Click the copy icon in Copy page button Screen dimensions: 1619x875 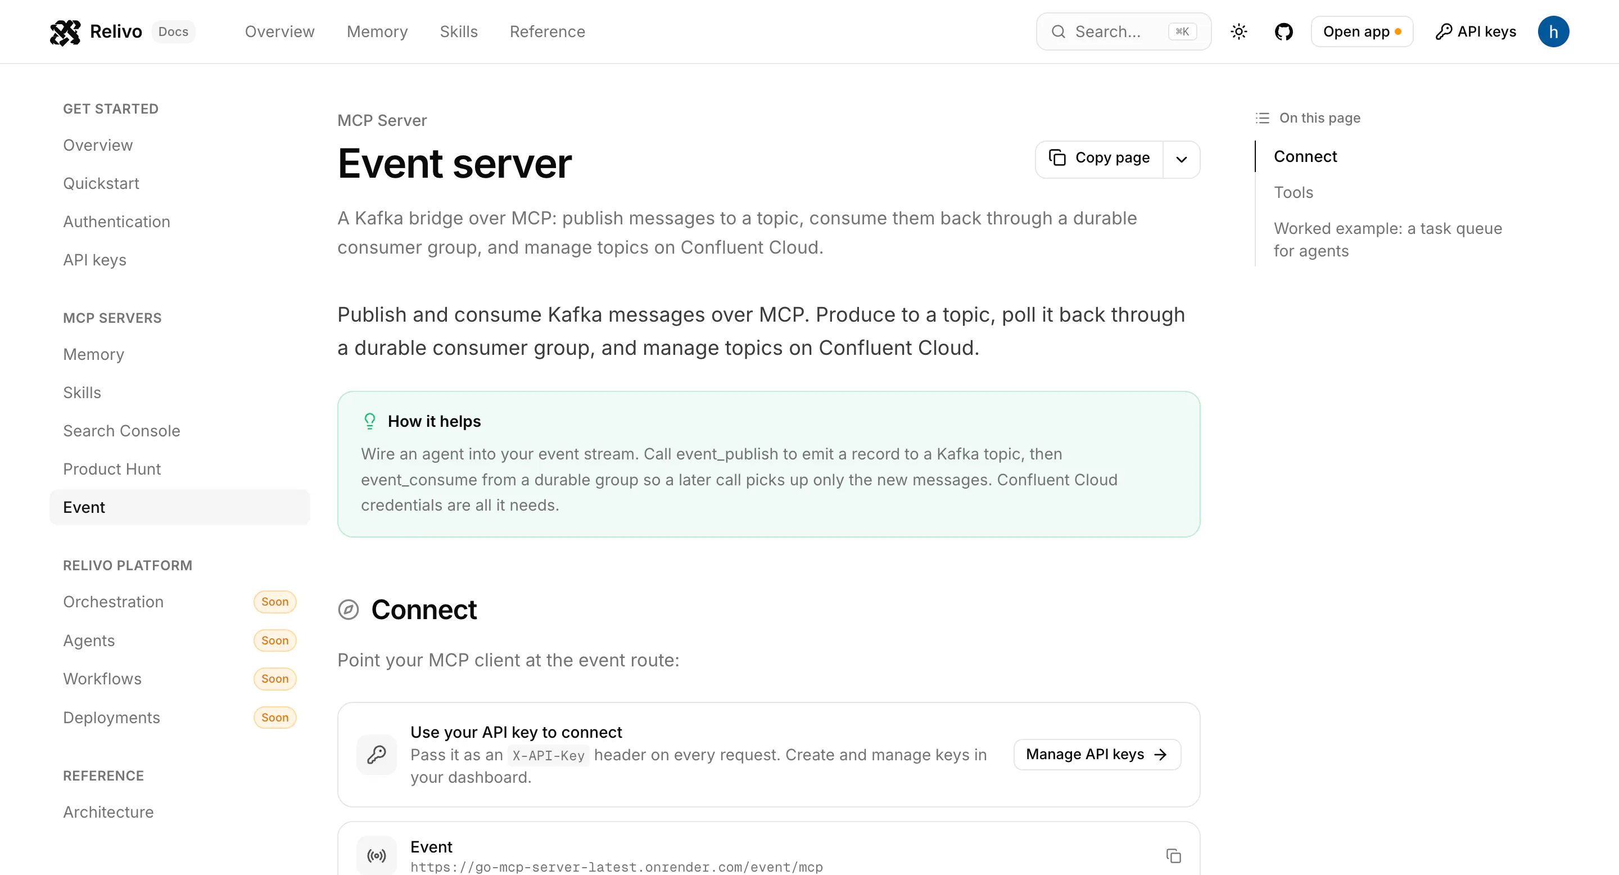point(1057,158)
